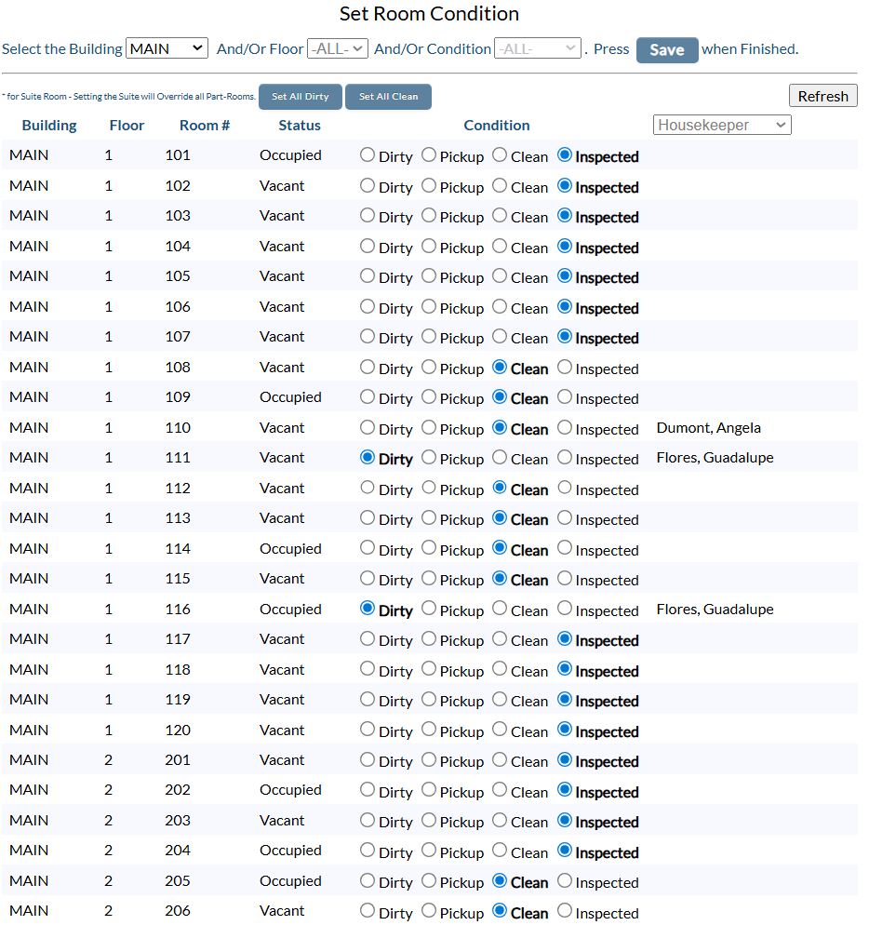
Task: Select Pickup for room 111
Action: point(429,458)
